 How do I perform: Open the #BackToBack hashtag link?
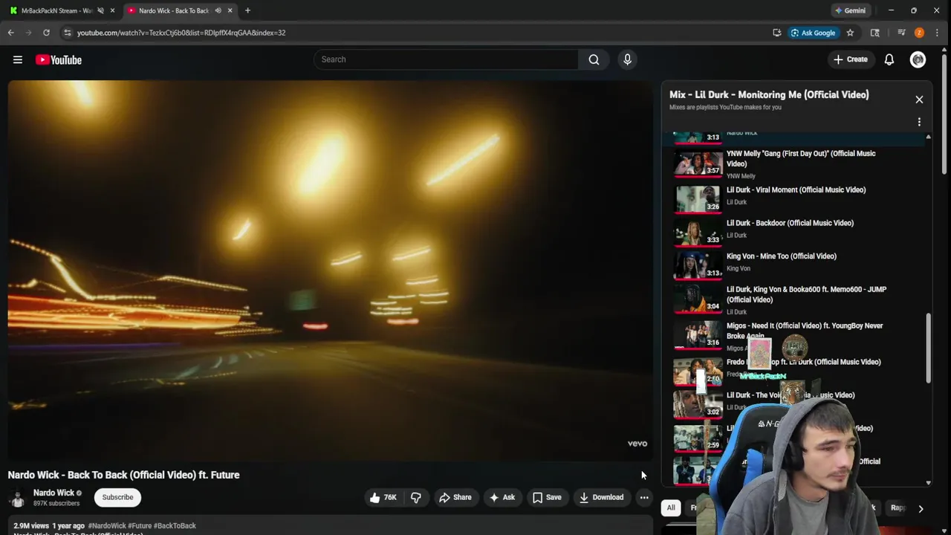[175, 526]
